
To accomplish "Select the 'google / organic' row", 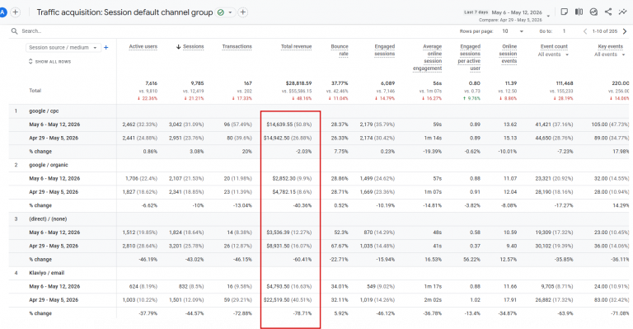I will point(49,165).
